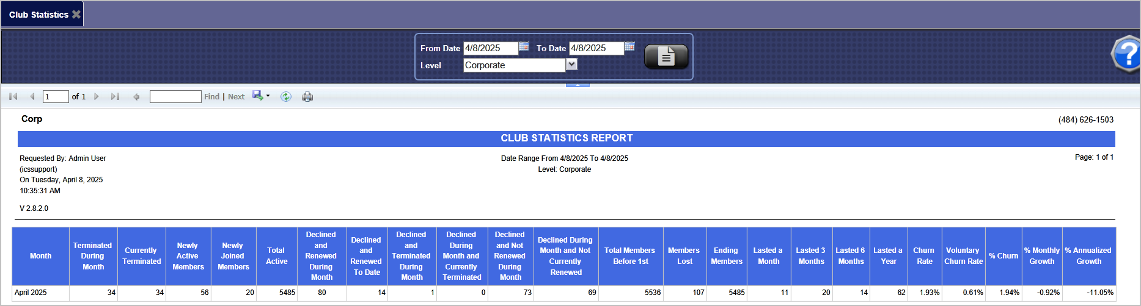Go to the first report page
The width and height of the screenshot is (1141, 306).
(13, 96)
